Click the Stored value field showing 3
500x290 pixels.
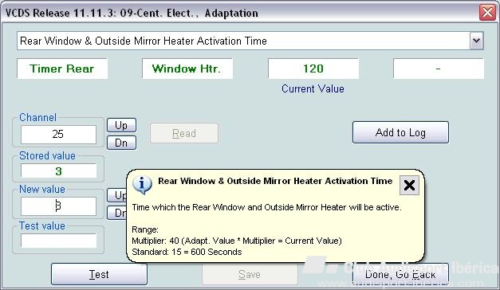coord(58,170)
